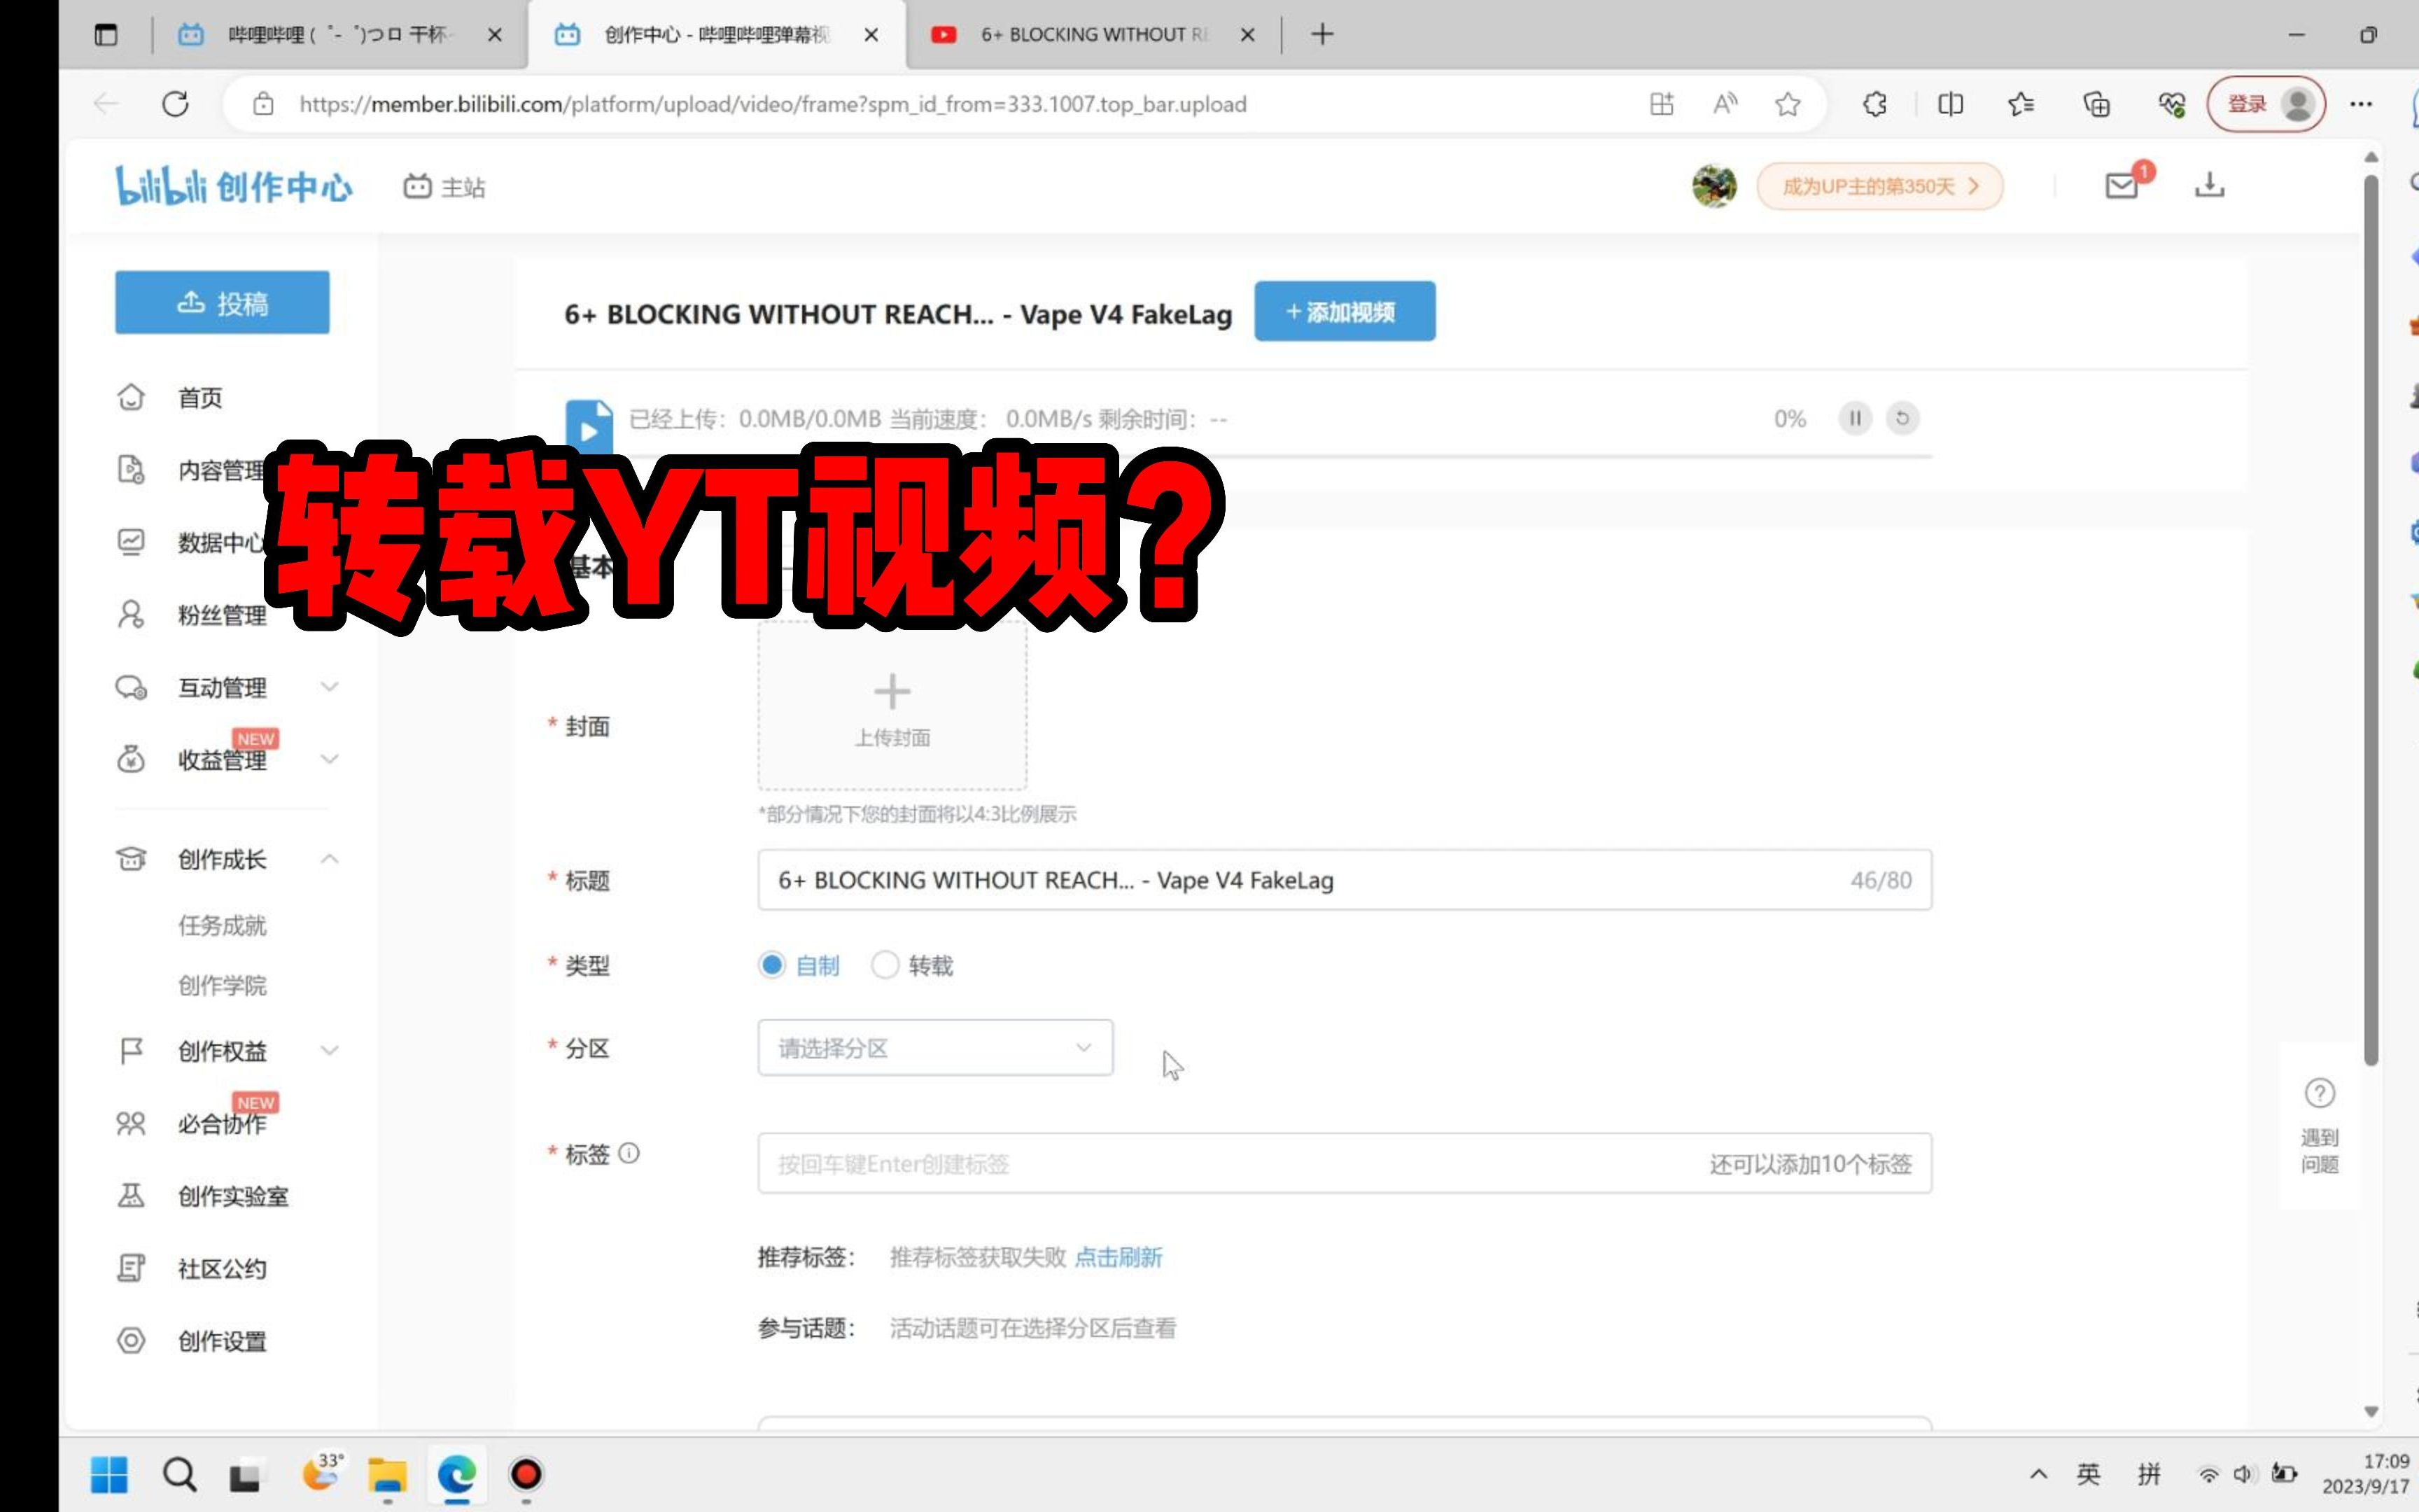
Task: Click the screen recorder taskbar icon
Action: point(526,1474)
